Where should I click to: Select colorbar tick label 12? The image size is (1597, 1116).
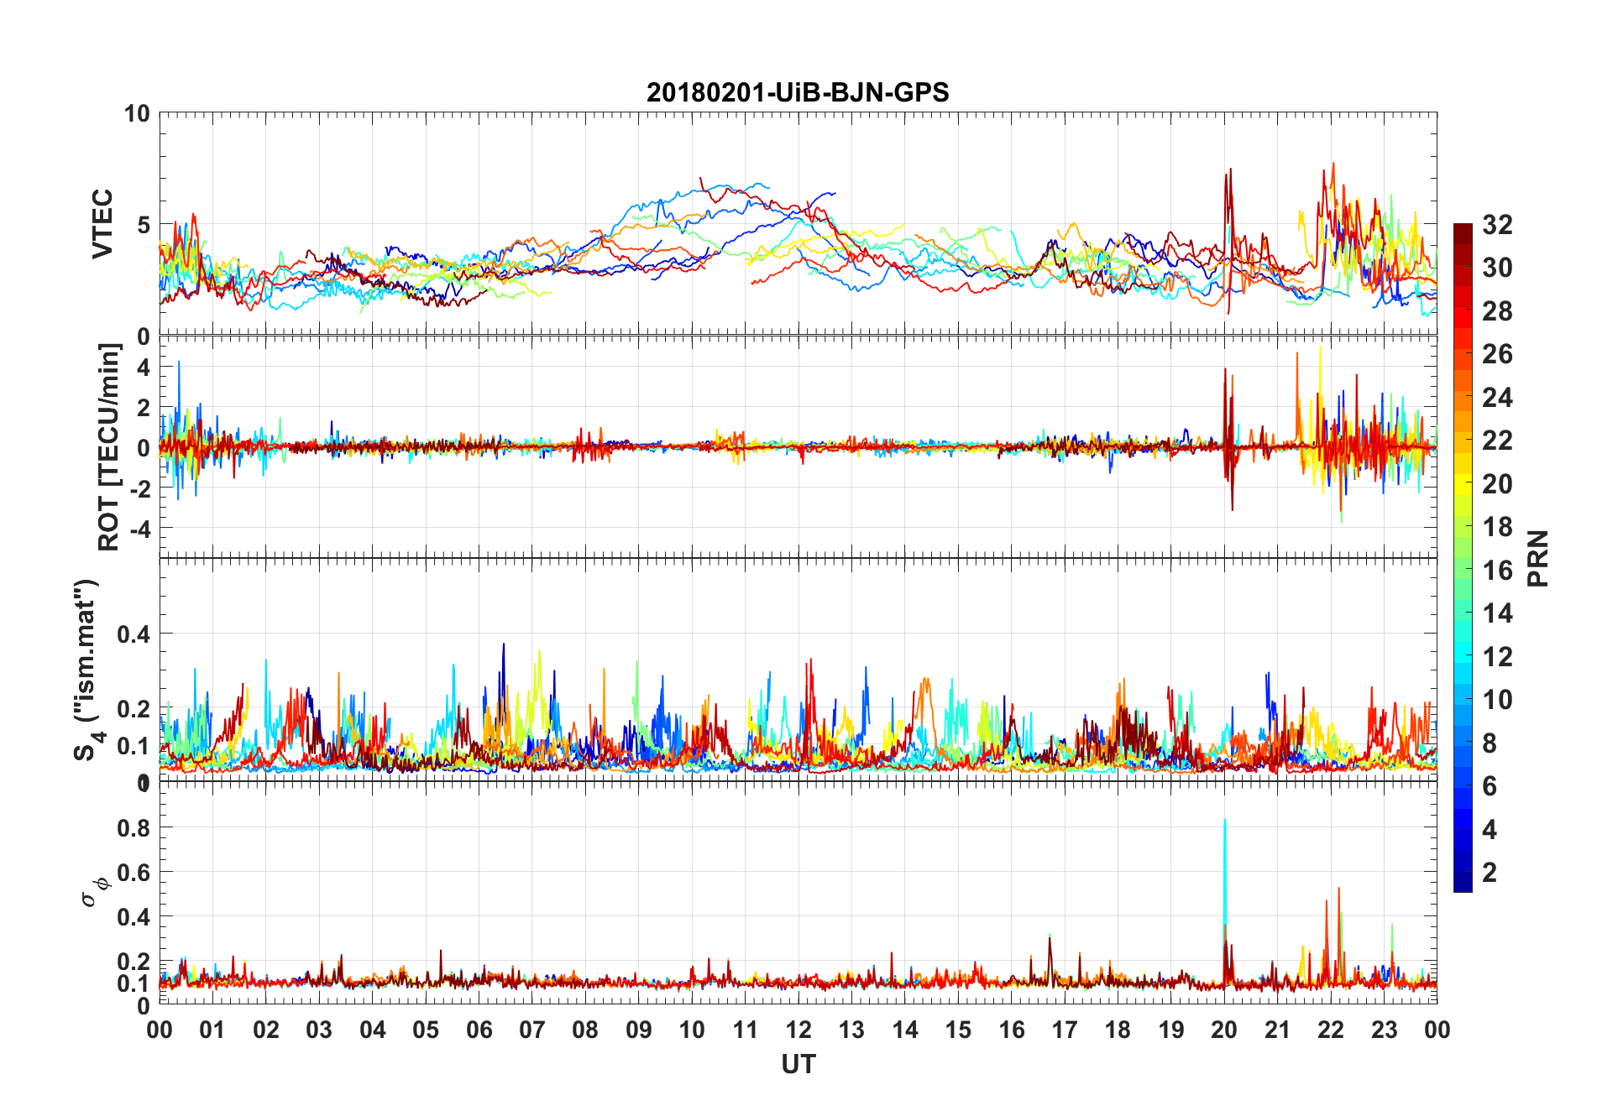click(1497, 656)
